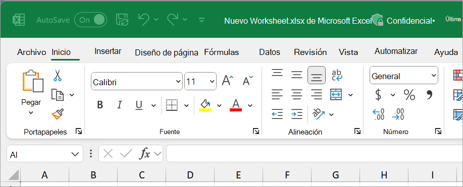Click inside the Name Box showing Al
Screen dimensions: 463x187
coord(45,154)
